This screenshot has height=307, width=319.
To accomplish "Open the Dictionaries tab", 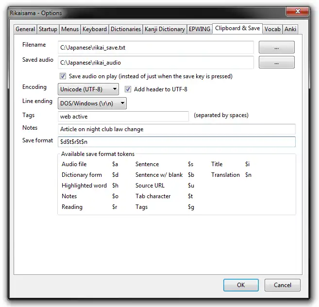I will coord(126,29).
